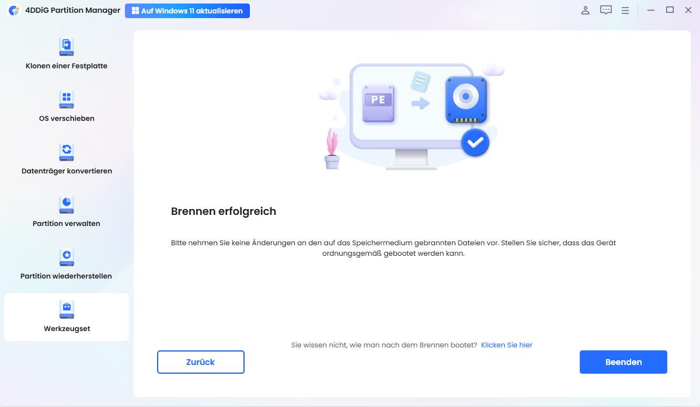Open the user account icon
Viewport: 700px width, 407px height.
point(585,10)
